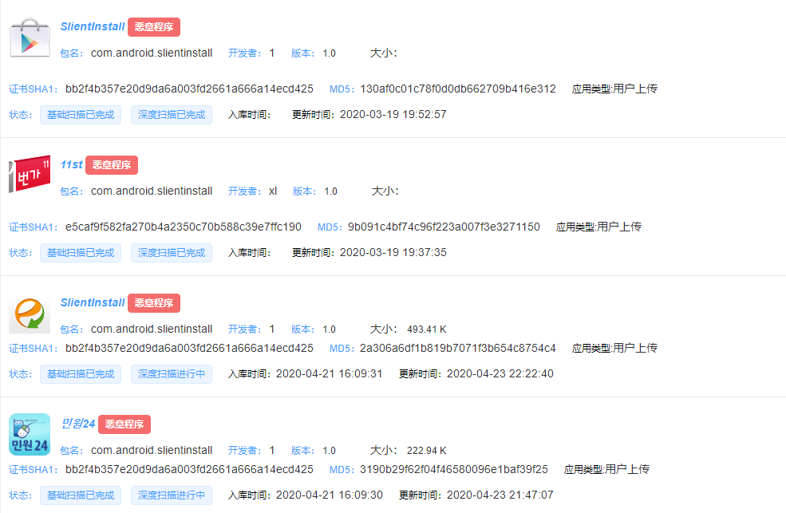
Task: Select MD5 130af0c01c78f0d0db662709b416e312
Action: coord(458,89)
